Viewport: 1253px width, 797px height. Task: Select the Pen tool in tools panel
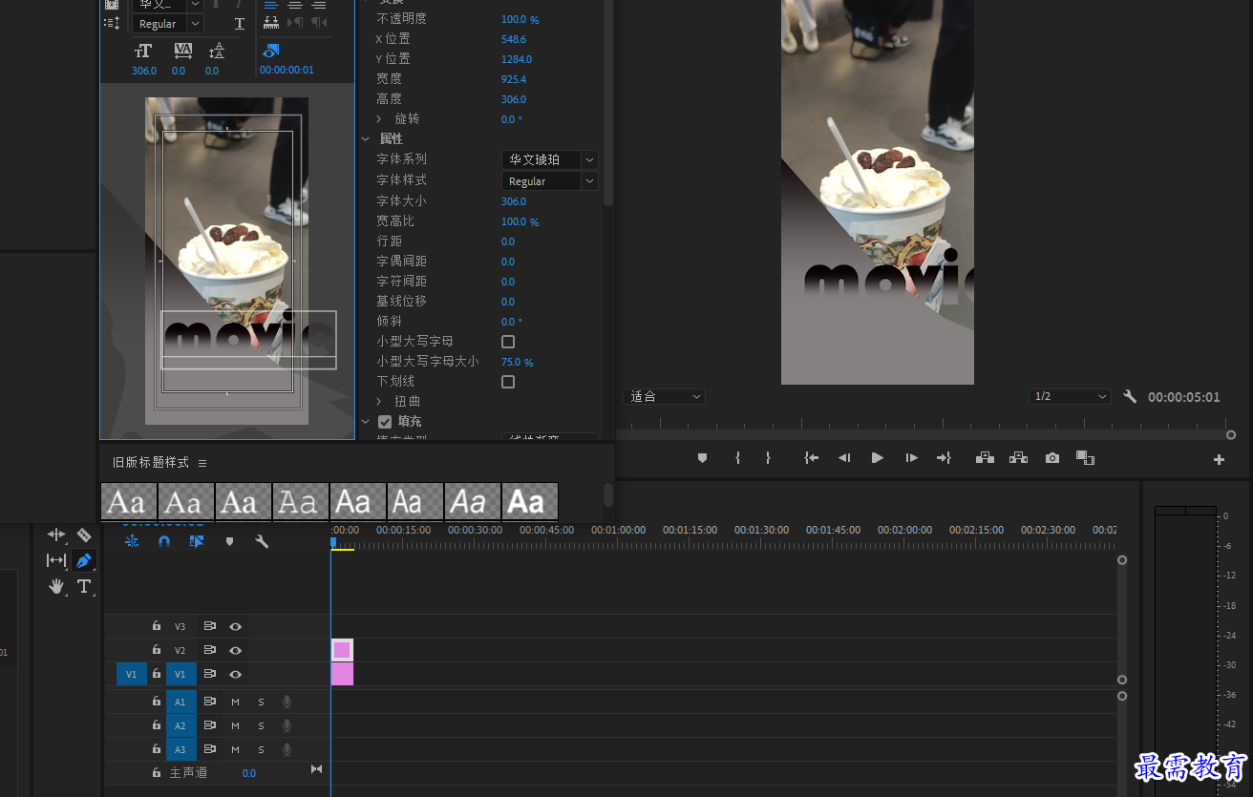pos(84,560)
